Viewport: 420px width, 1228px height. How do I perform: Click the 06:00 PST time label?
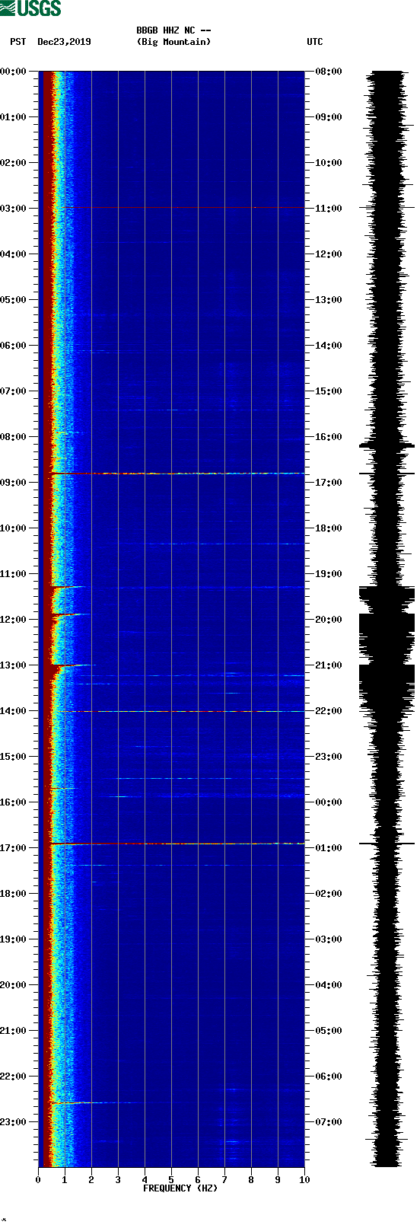13,346
